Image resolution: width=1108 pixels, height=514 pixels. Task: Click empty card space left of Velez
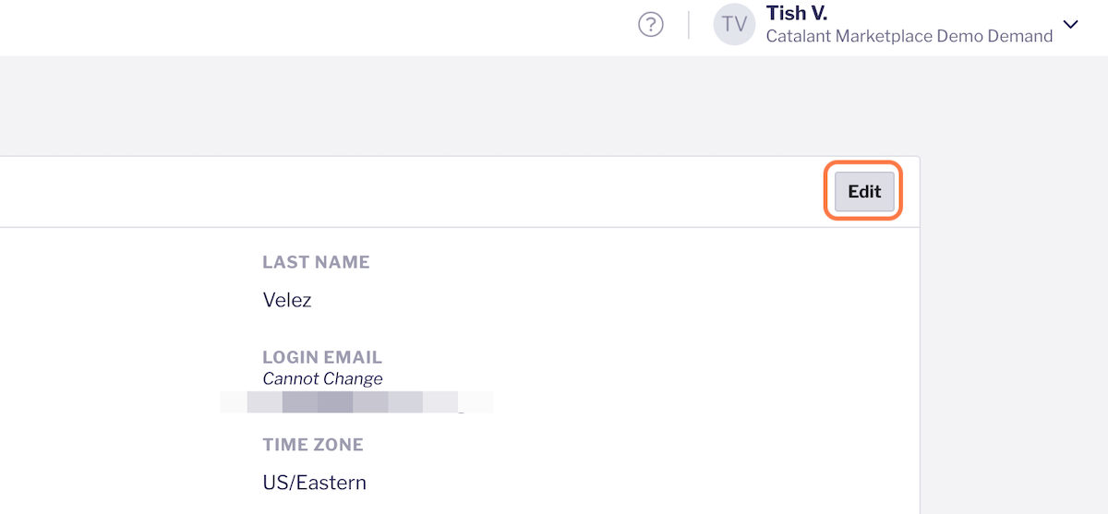click(x=120, y=300)
